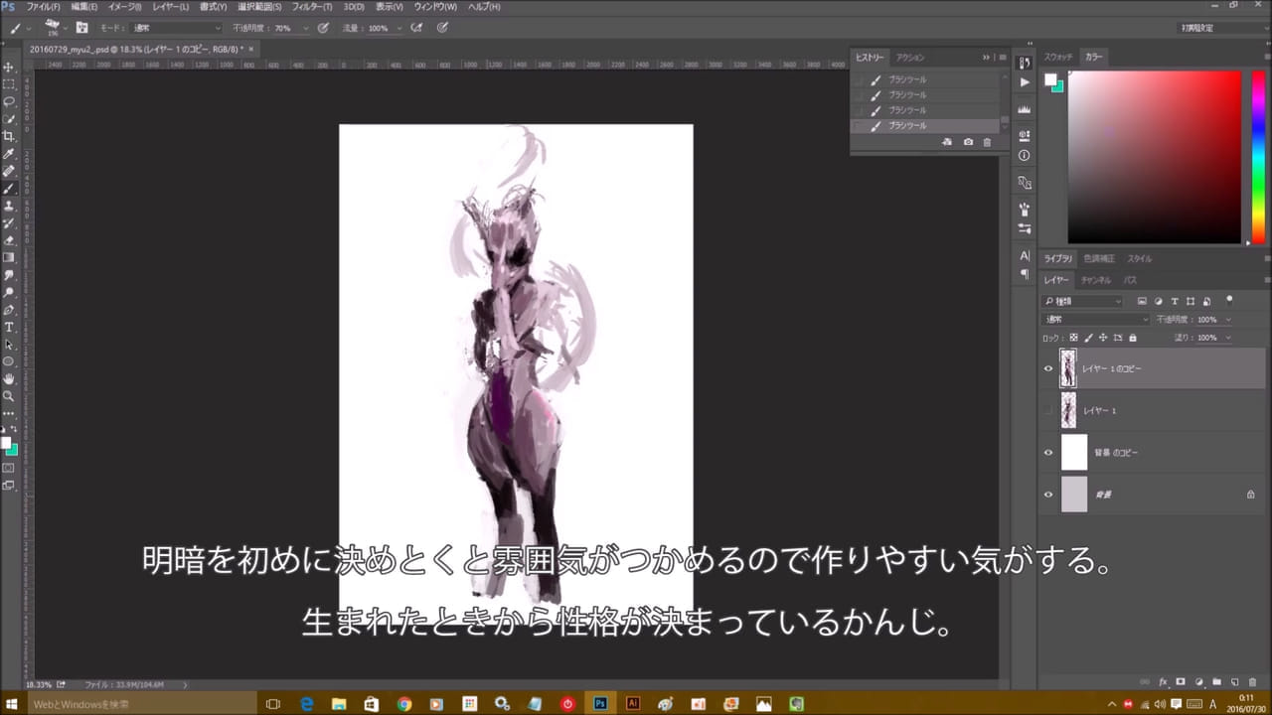Select the Zoom magnifier tool
The image size is (1272, 715).
click(x=9, y=395)
